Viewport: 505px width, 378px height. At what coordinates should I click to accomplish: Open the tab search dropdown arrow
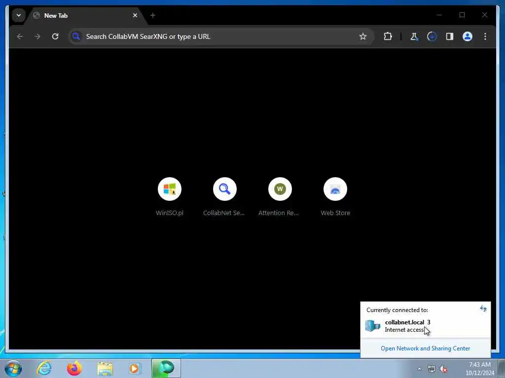[x=19, y=15]
